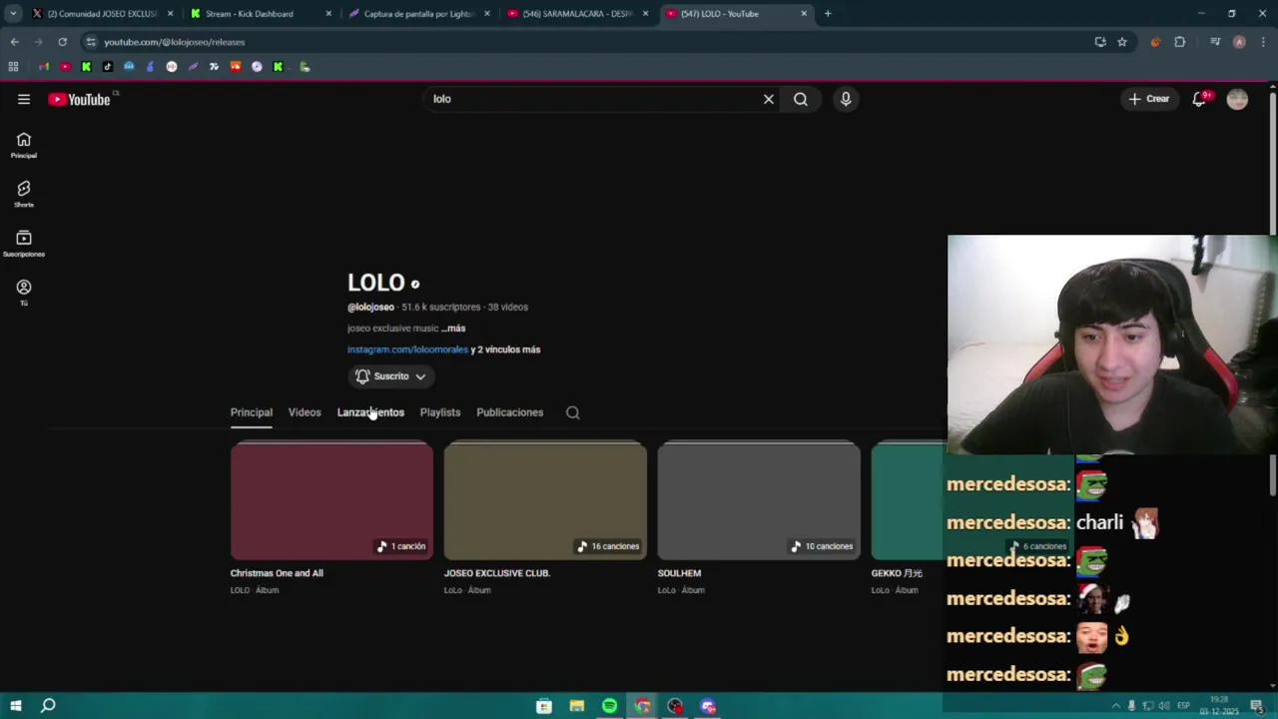Viewport: 1278px width, 719px height.
Task: Open the Chrome extensions puzzle icon
Action: point(1180,42)
